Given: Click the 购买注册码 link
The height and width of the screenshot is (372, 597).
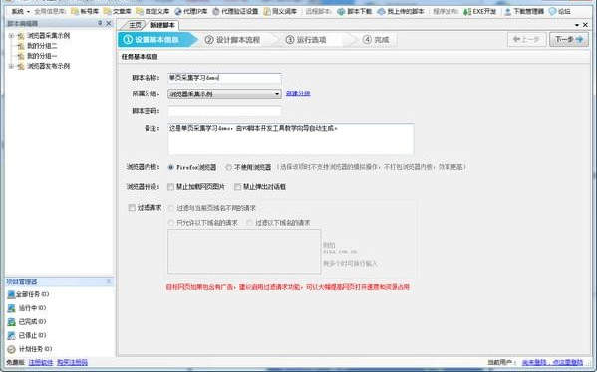Looking at the screenshot, I should (72, 362).
